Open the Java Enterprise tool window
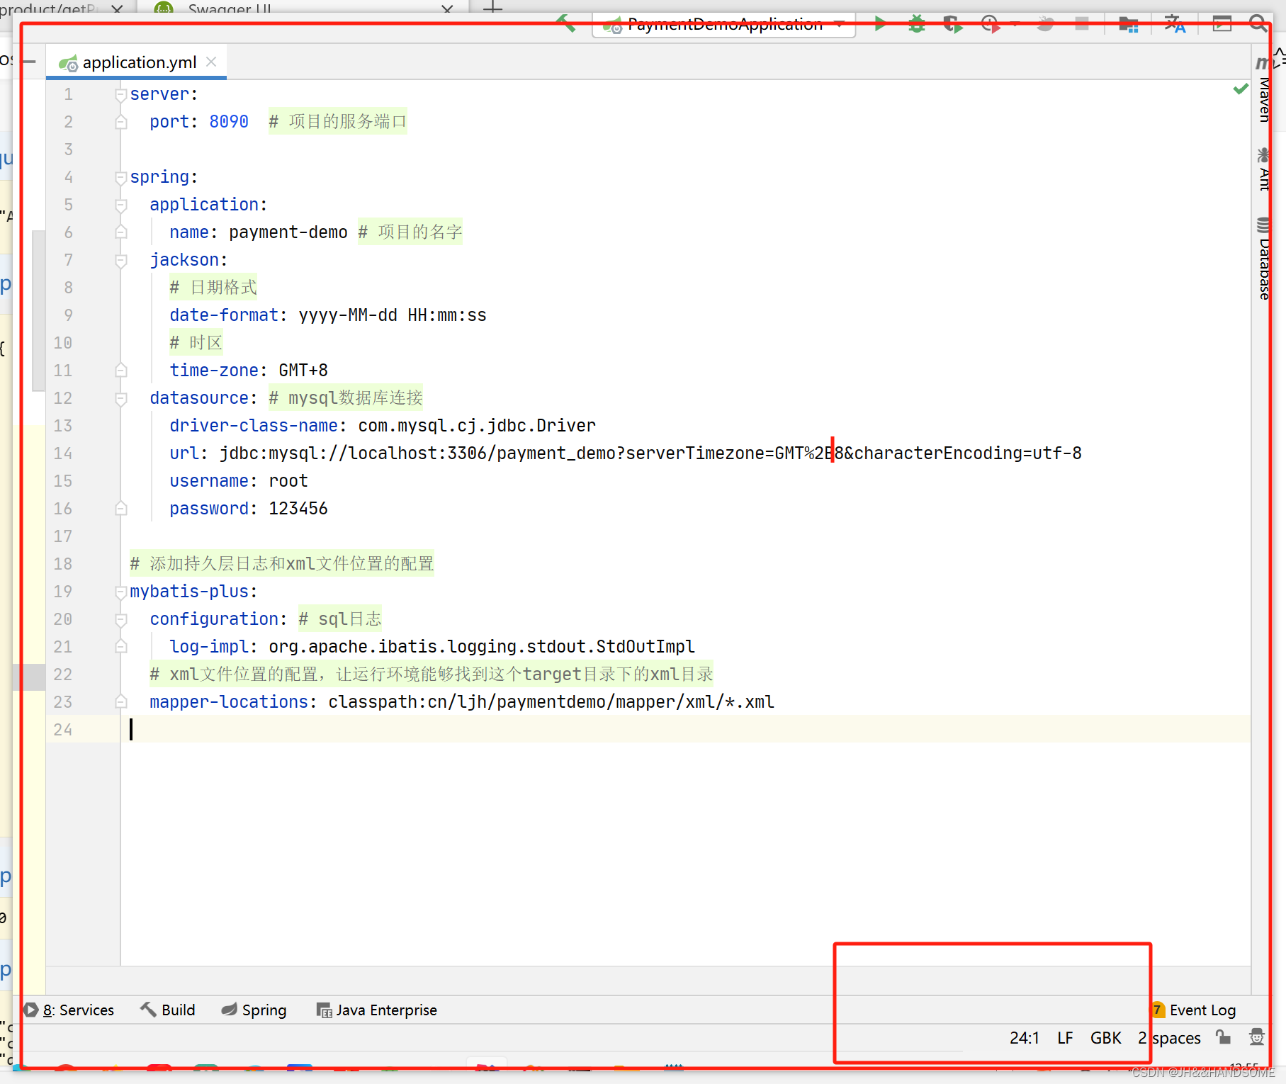This screenshot has height=1084, width=1286. 376,1010
